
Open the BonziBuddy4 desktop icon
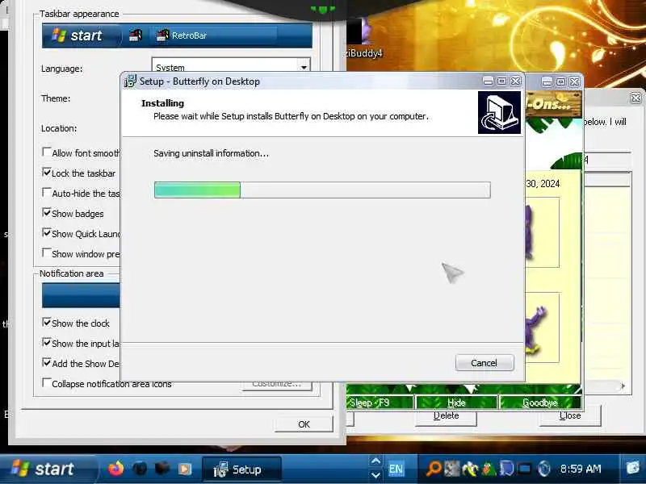pyautogui.click(x=363, y=39)
